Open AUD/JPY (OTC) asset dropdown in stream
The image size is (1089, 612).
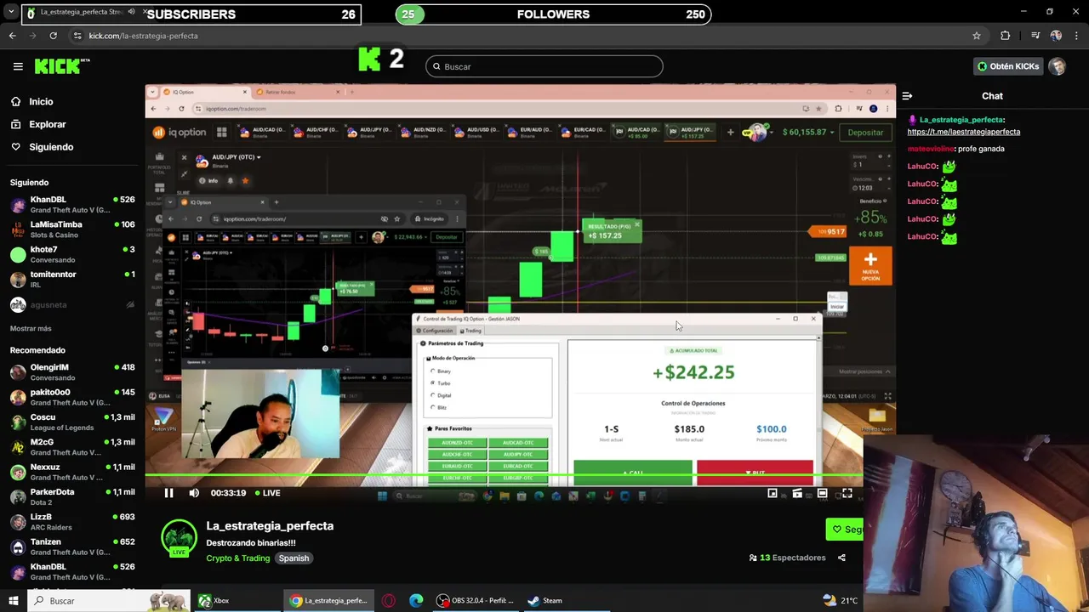(x=235, y=157)
